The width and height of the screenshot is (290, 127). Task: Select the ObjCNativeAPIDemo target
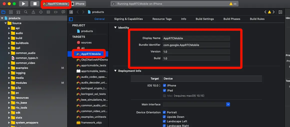pyautogui.click(x=92, y=60)
